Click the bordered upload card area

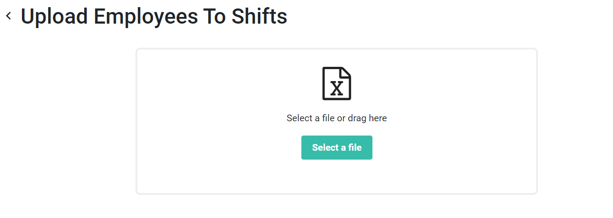[337, 121]
